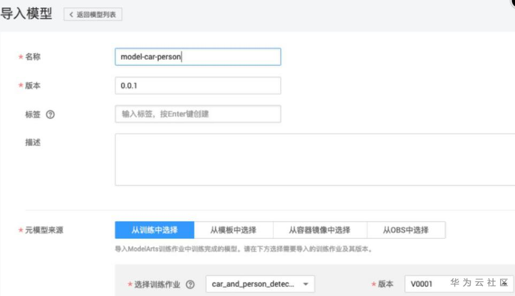Image resolution: width=515 pixels, height=296 pixels.
Task: Click the version field showing 0.0.1
Action: [x=198, y=85]
